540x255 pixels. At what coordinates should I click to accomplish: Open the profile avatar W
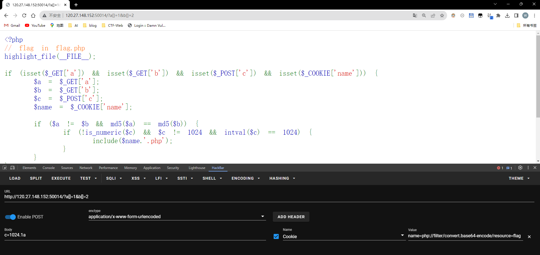[525, 15]
